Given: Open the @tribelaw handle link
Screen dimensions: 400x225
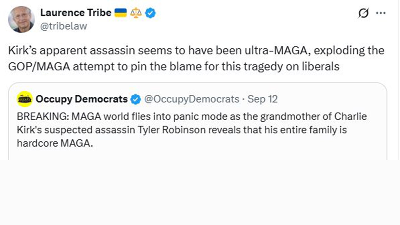Looking at the screenshot, I should tap(64, 26).
